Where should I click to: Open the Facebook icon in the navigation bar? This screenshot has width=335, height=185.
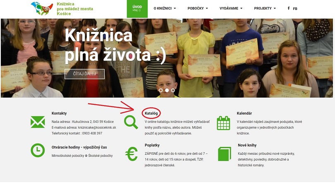point(289,8)
